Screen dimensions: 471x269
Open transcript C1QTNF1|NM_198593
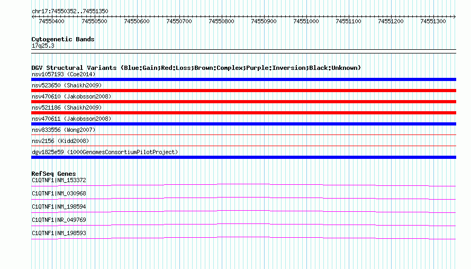pos(59,233)
